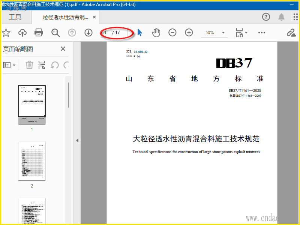Go to previous page arrow
The image size is (300, 225).
click(x=72, y=33)
